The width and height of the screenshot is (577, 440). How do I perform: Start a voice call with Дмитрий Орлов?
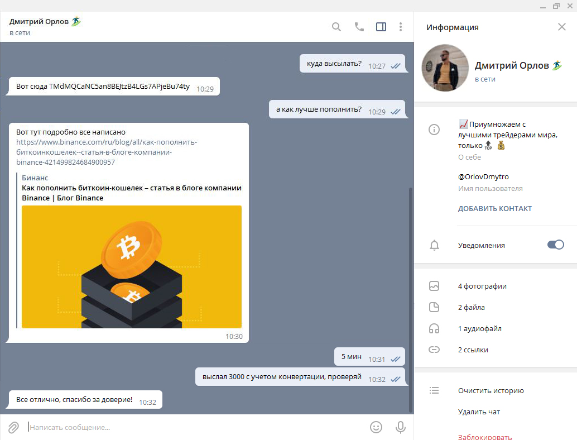click(x=359, y=27)
